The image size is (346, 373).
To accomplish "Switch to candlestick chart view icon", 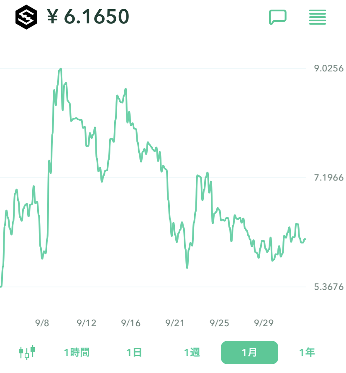I will tap(27, 352).
